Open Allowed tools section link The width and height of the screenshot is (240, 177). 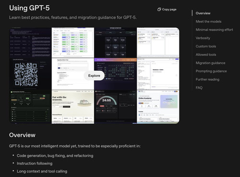coord(206,55)
